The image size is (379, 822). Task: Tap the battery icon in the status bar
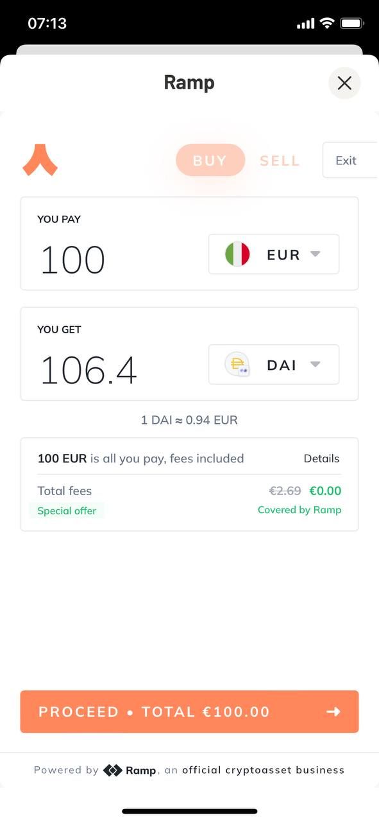coord(352,24)
